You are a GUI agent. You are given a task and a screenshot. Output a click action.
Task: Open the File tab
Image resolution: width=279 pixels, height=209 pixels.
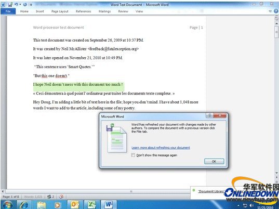8,11
